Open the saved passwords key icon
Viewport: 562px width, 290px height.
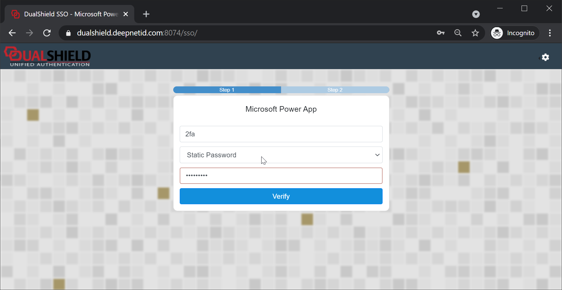441,33
